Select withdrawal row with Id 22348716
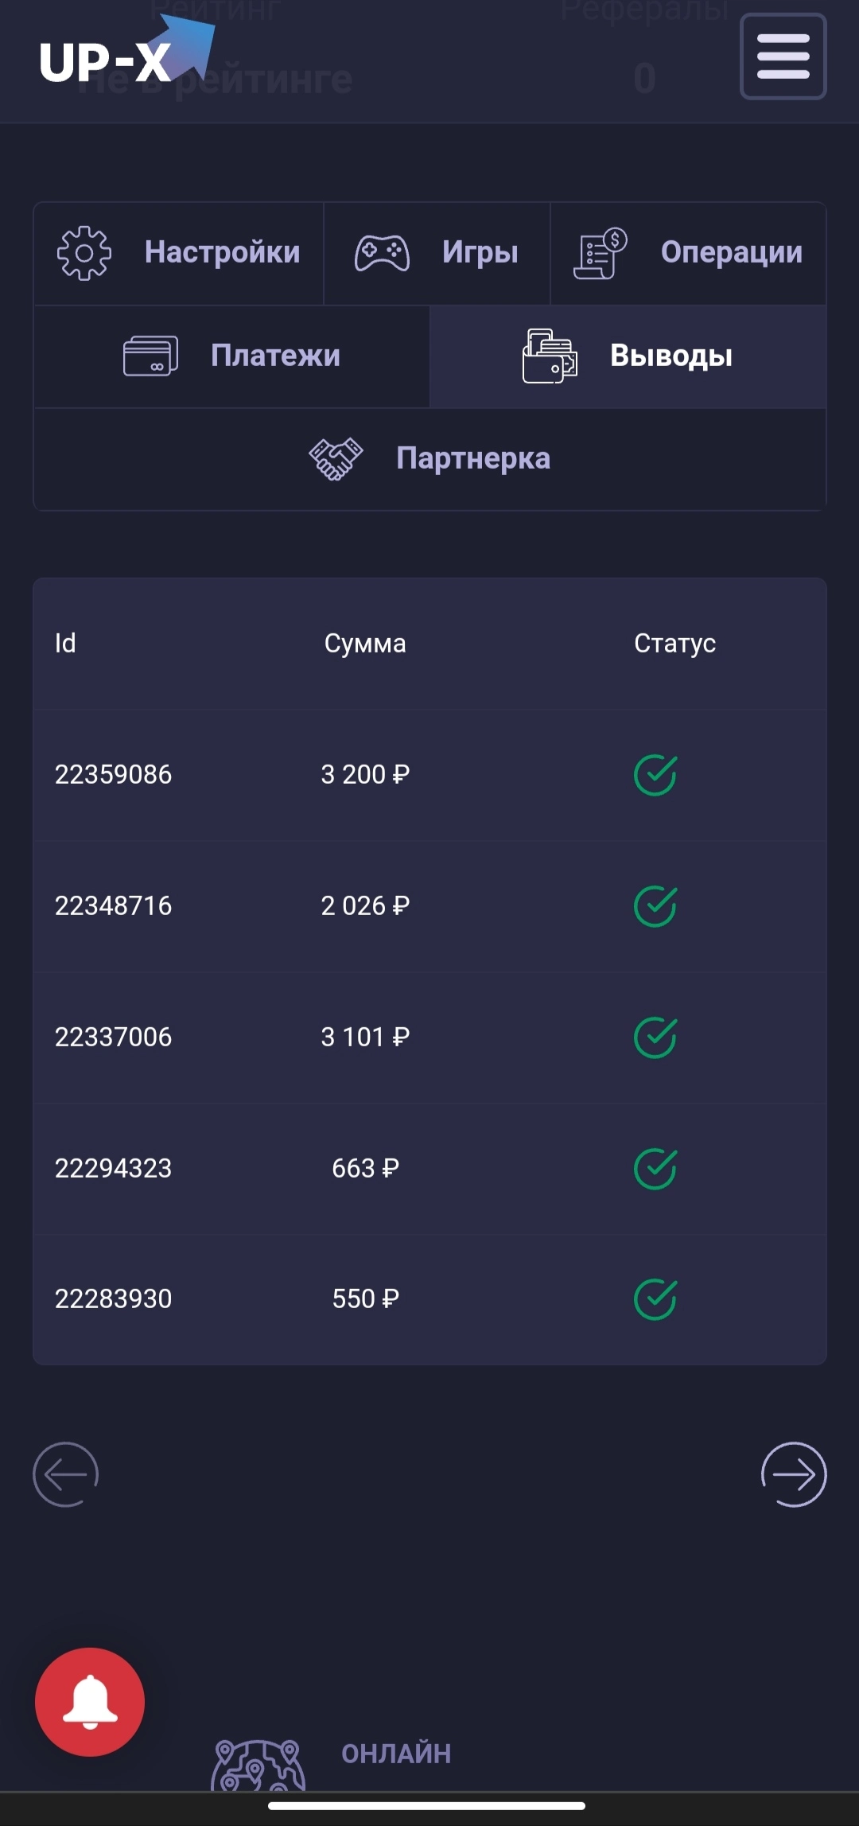The image size is (859, 1826). 429,906
